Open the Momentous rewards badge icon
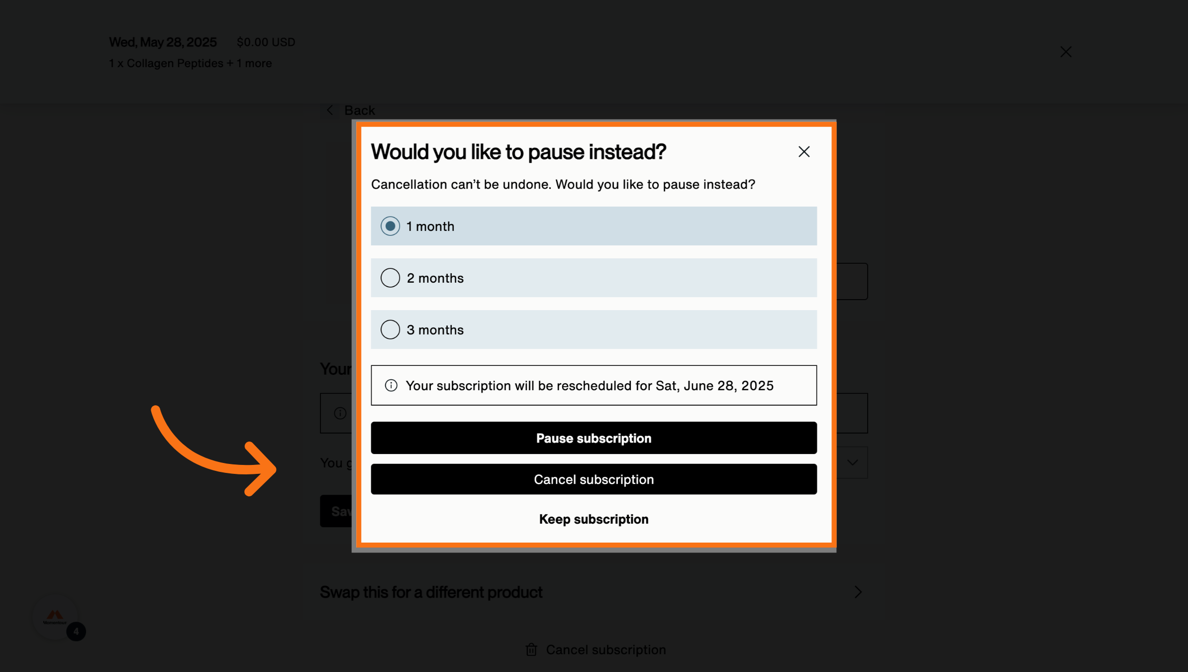The height and width of the screenshot is (672, 1188). 55,618
